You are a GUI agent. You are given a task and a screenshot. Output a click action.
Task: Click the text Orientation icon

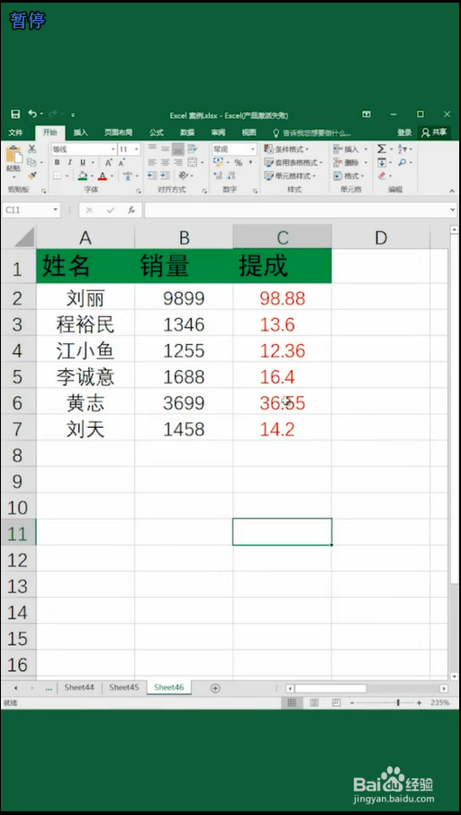coord(182,176)
